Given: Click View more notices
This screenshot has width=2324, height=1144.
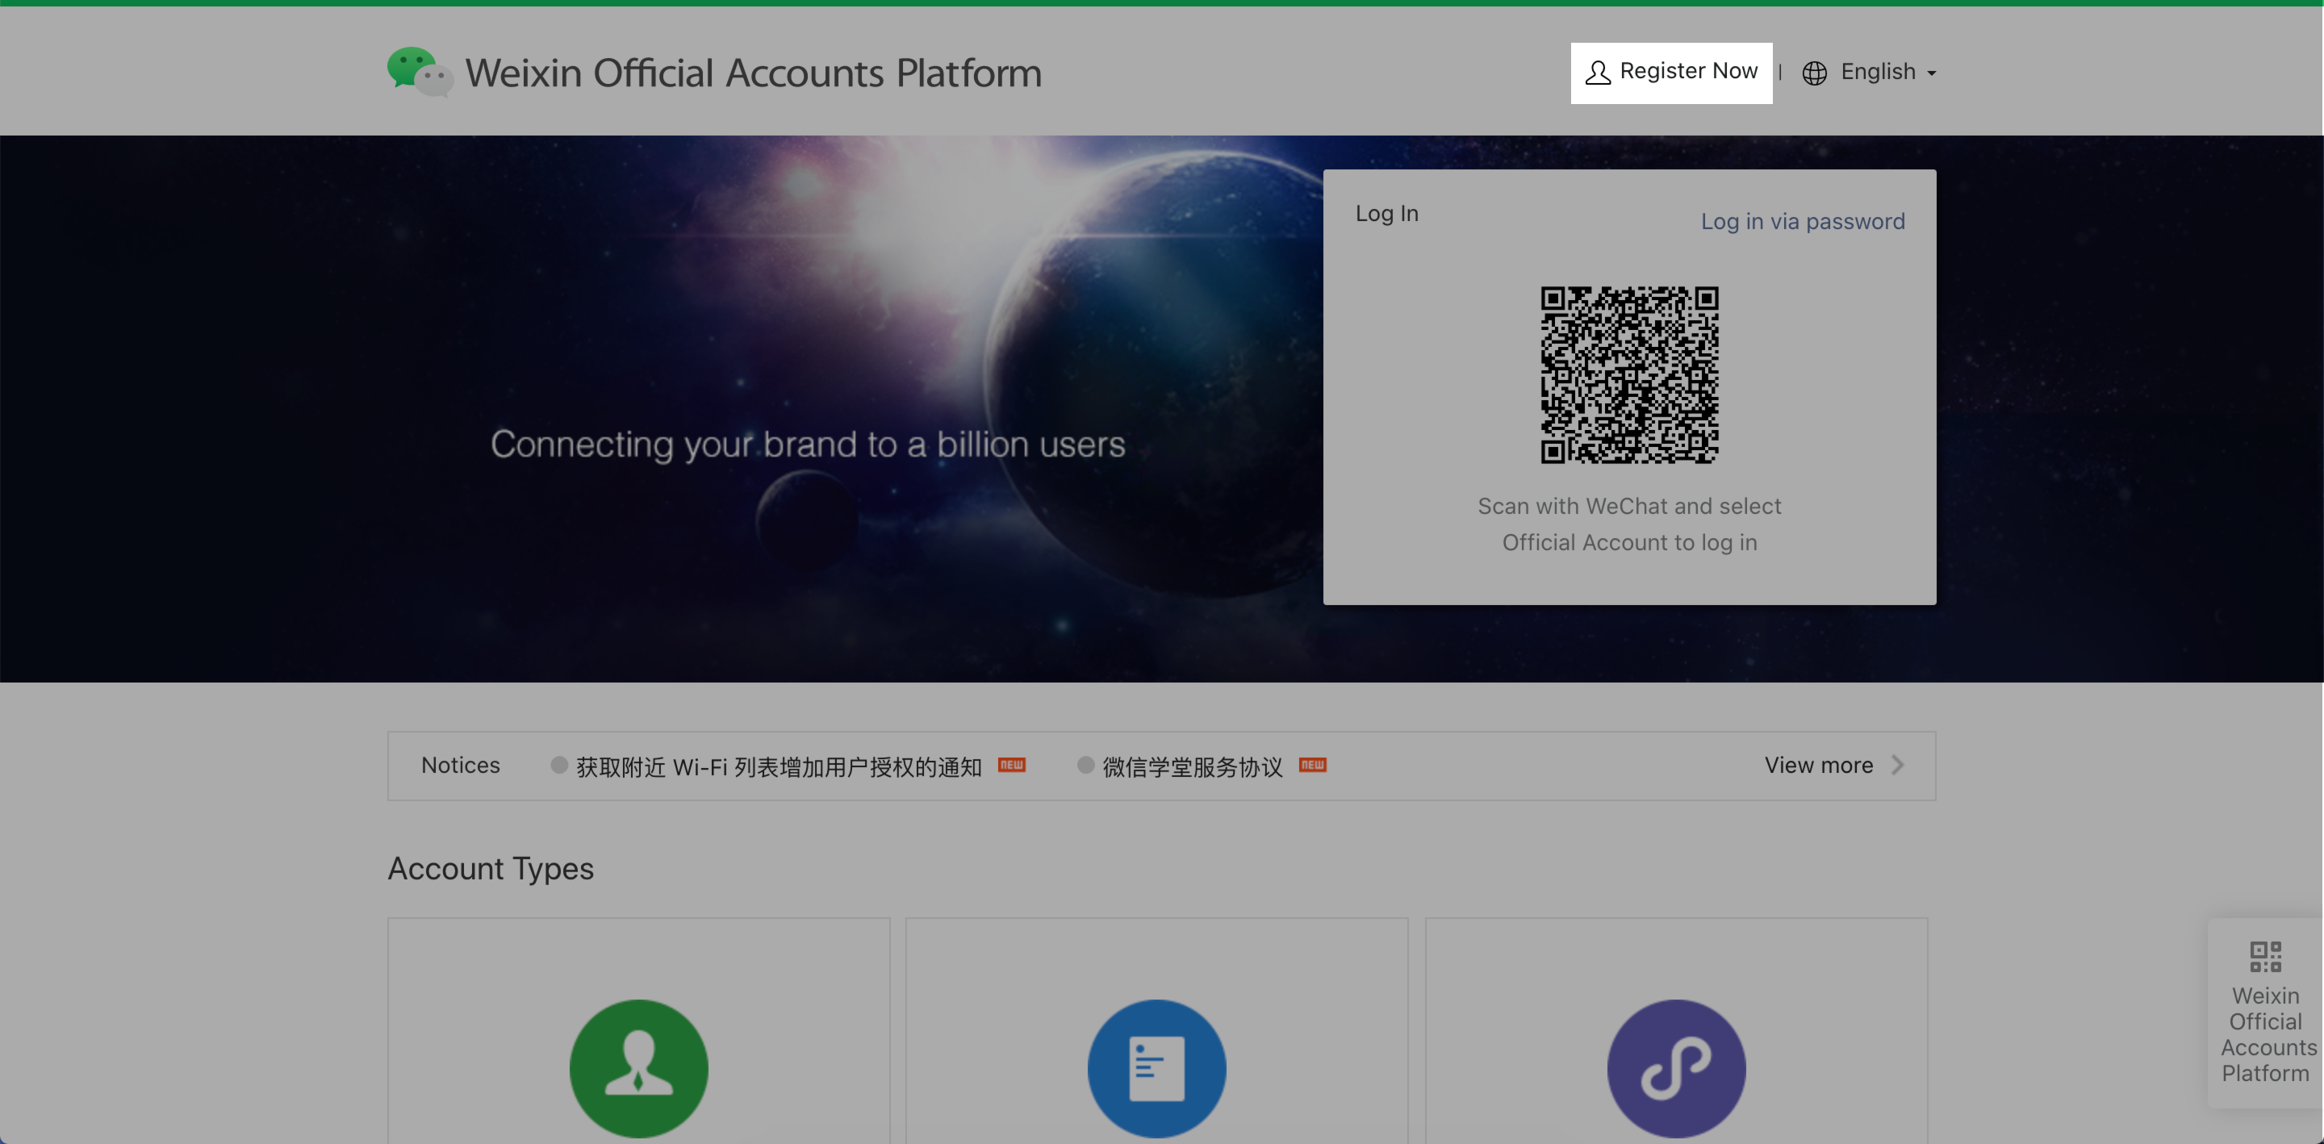Looking at the screenshot, I should [1819, 765].
